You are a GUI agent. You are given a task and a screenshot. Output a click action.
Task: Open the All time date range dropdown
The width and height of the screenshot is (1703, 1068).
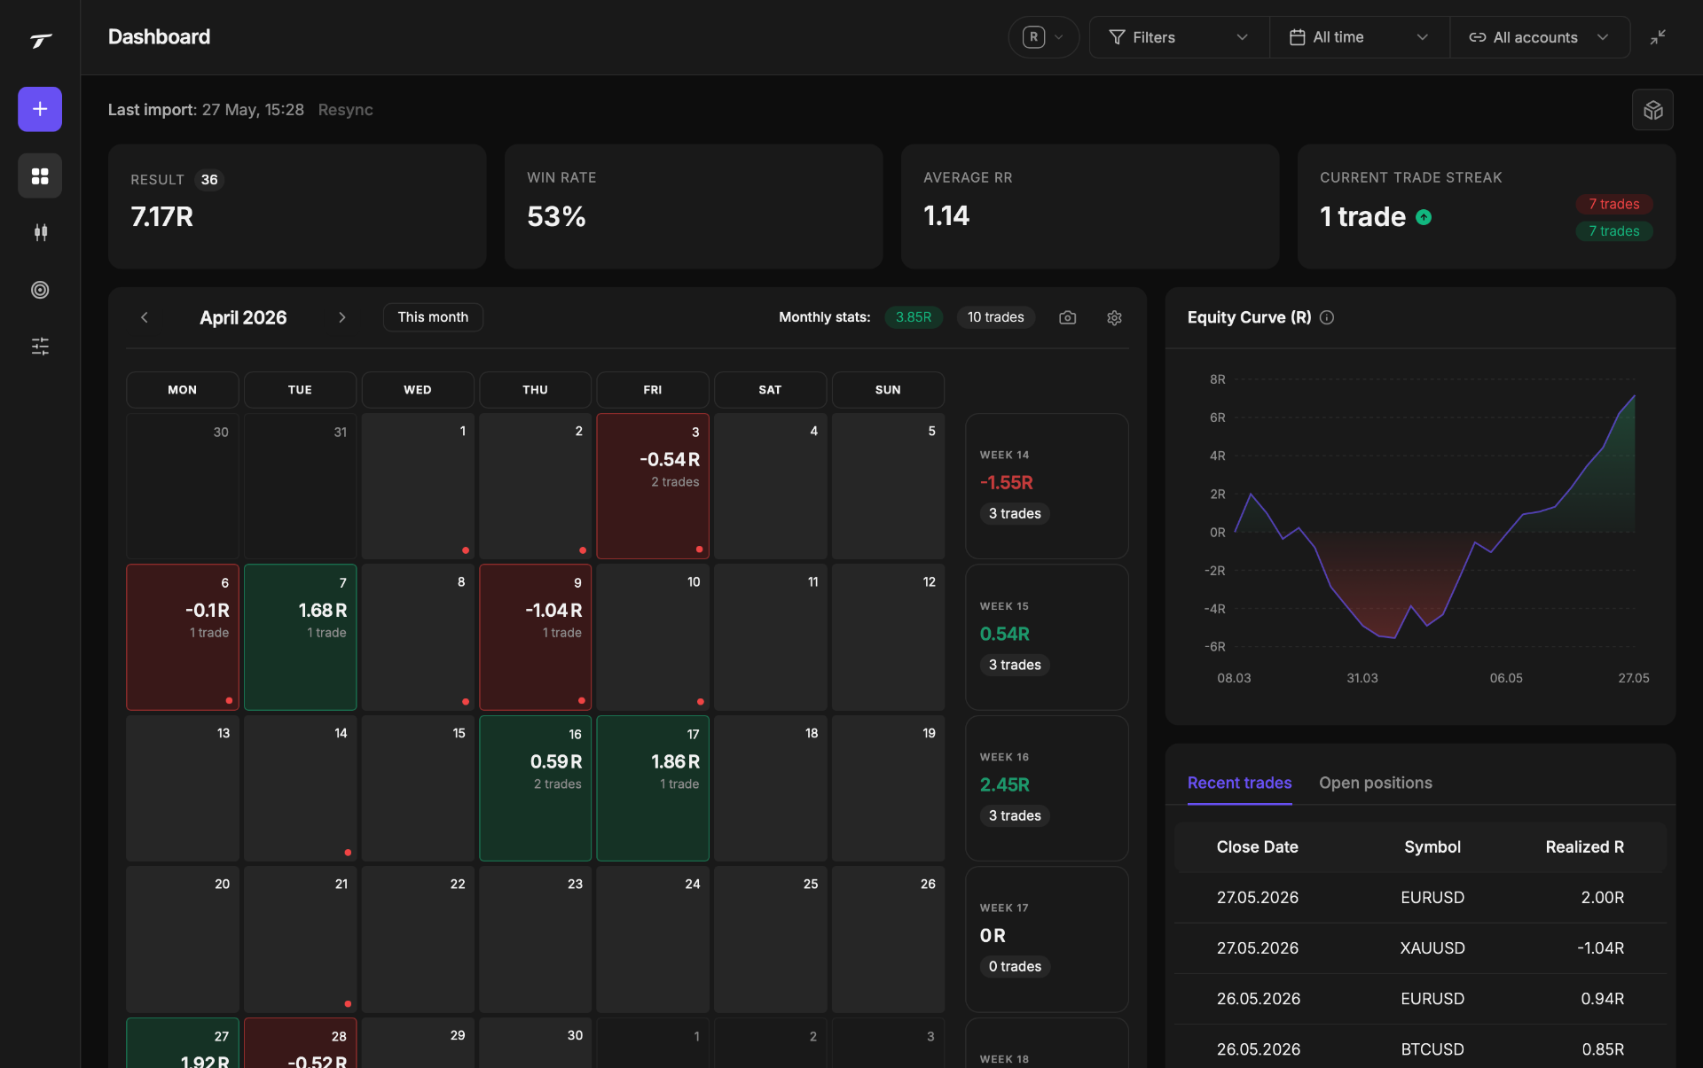click(x=1359, y=37)
